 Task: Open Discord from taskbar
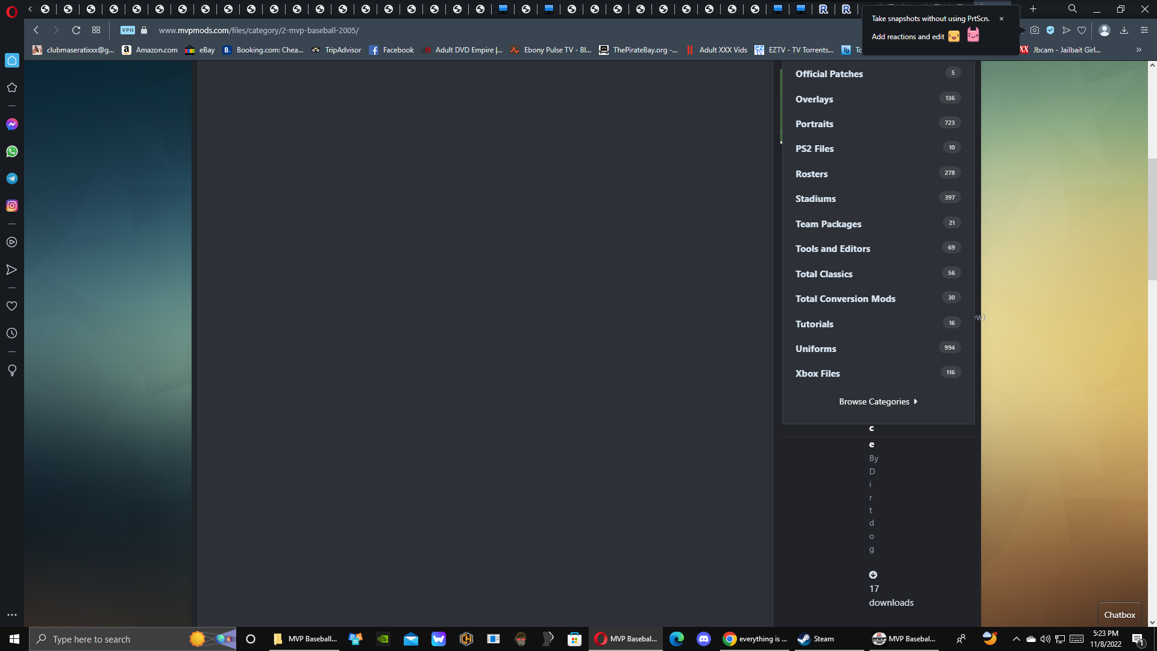tap(704, 639)
